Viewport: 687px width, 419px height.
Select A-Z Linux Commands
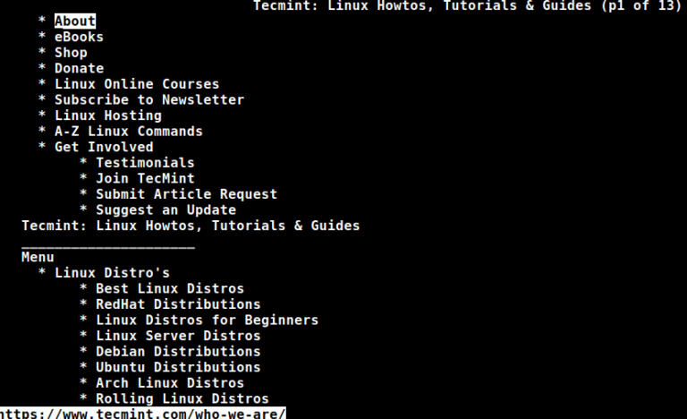pos(129,132)
